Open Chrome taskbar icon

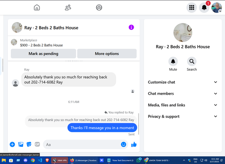[x=33, y=160]
